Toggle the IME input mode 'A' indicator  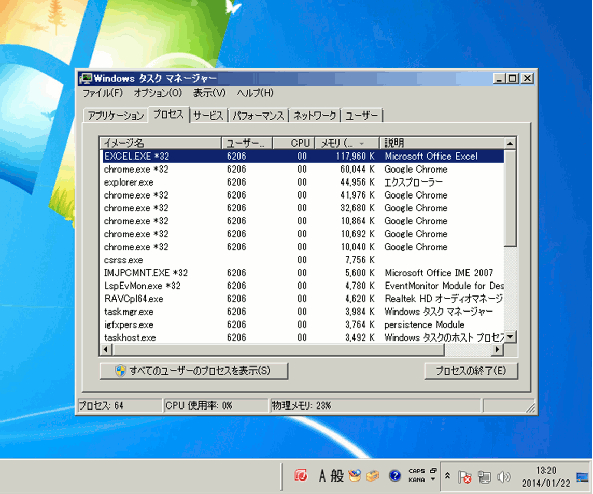[x=322, y=476]
